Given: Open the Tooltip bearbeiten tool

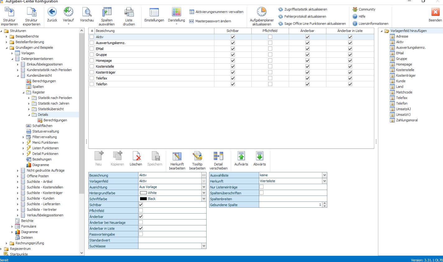Looking at the screenshot, I should click(x=197, y=156).
